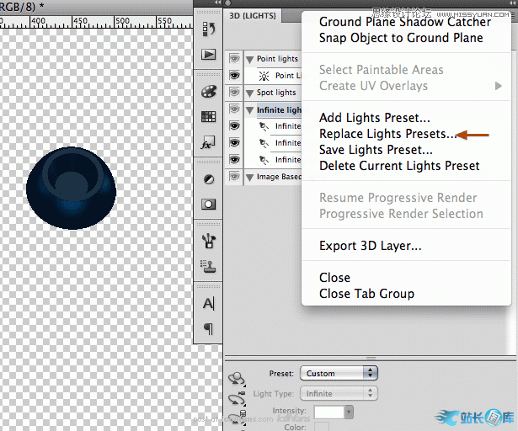The image size is (518, 431).
Task: Choose Replace Lights Presets menu item
Action: click(x=387, y=134)
